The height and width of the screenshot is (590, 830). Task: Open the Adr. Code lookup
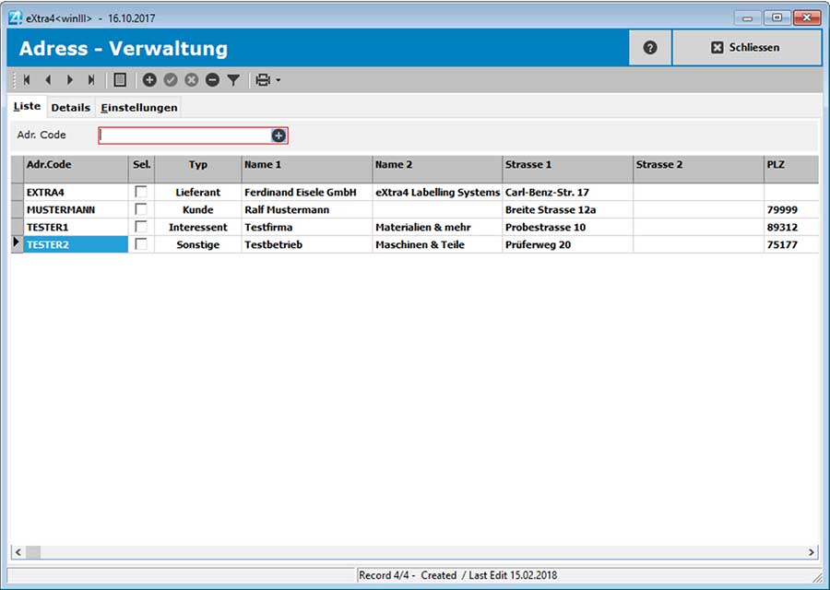pyautogui.click(x=276, y=135)
